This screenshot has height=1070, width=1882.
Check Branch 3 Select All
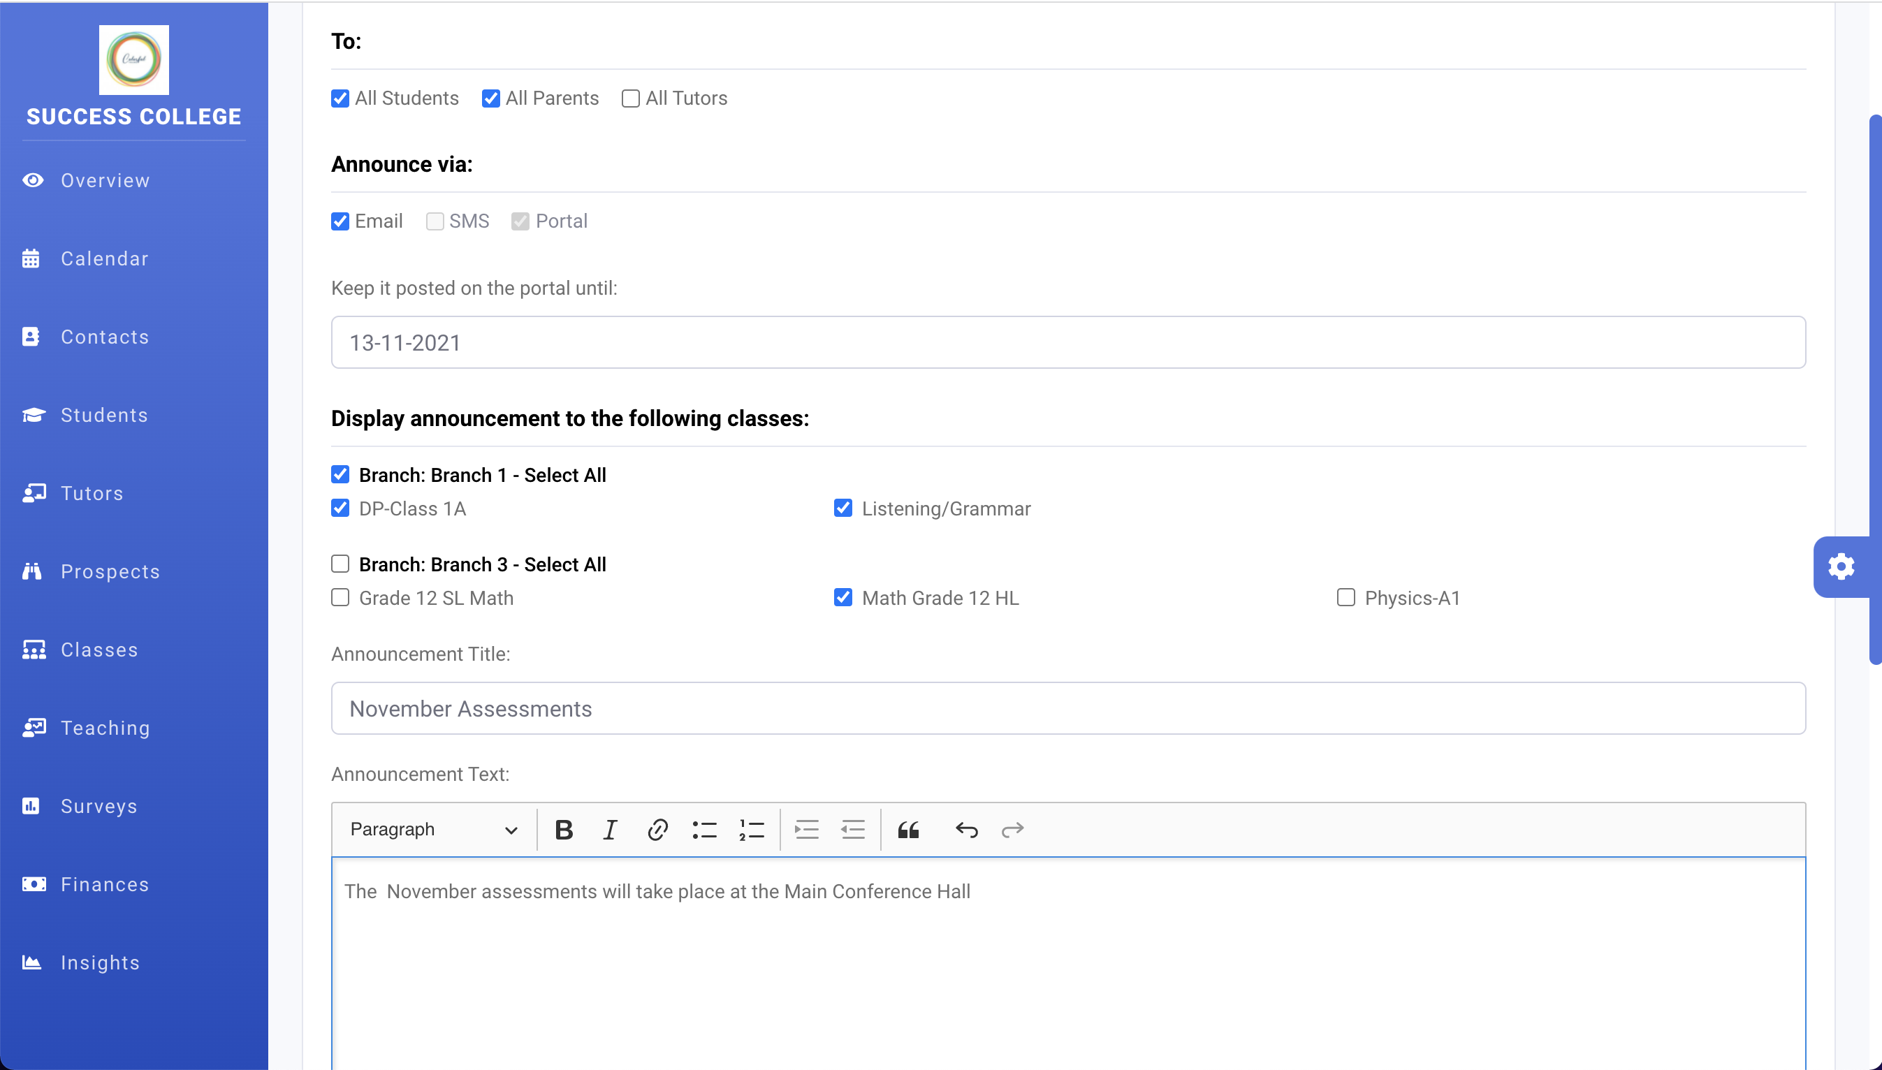point(340,564)
